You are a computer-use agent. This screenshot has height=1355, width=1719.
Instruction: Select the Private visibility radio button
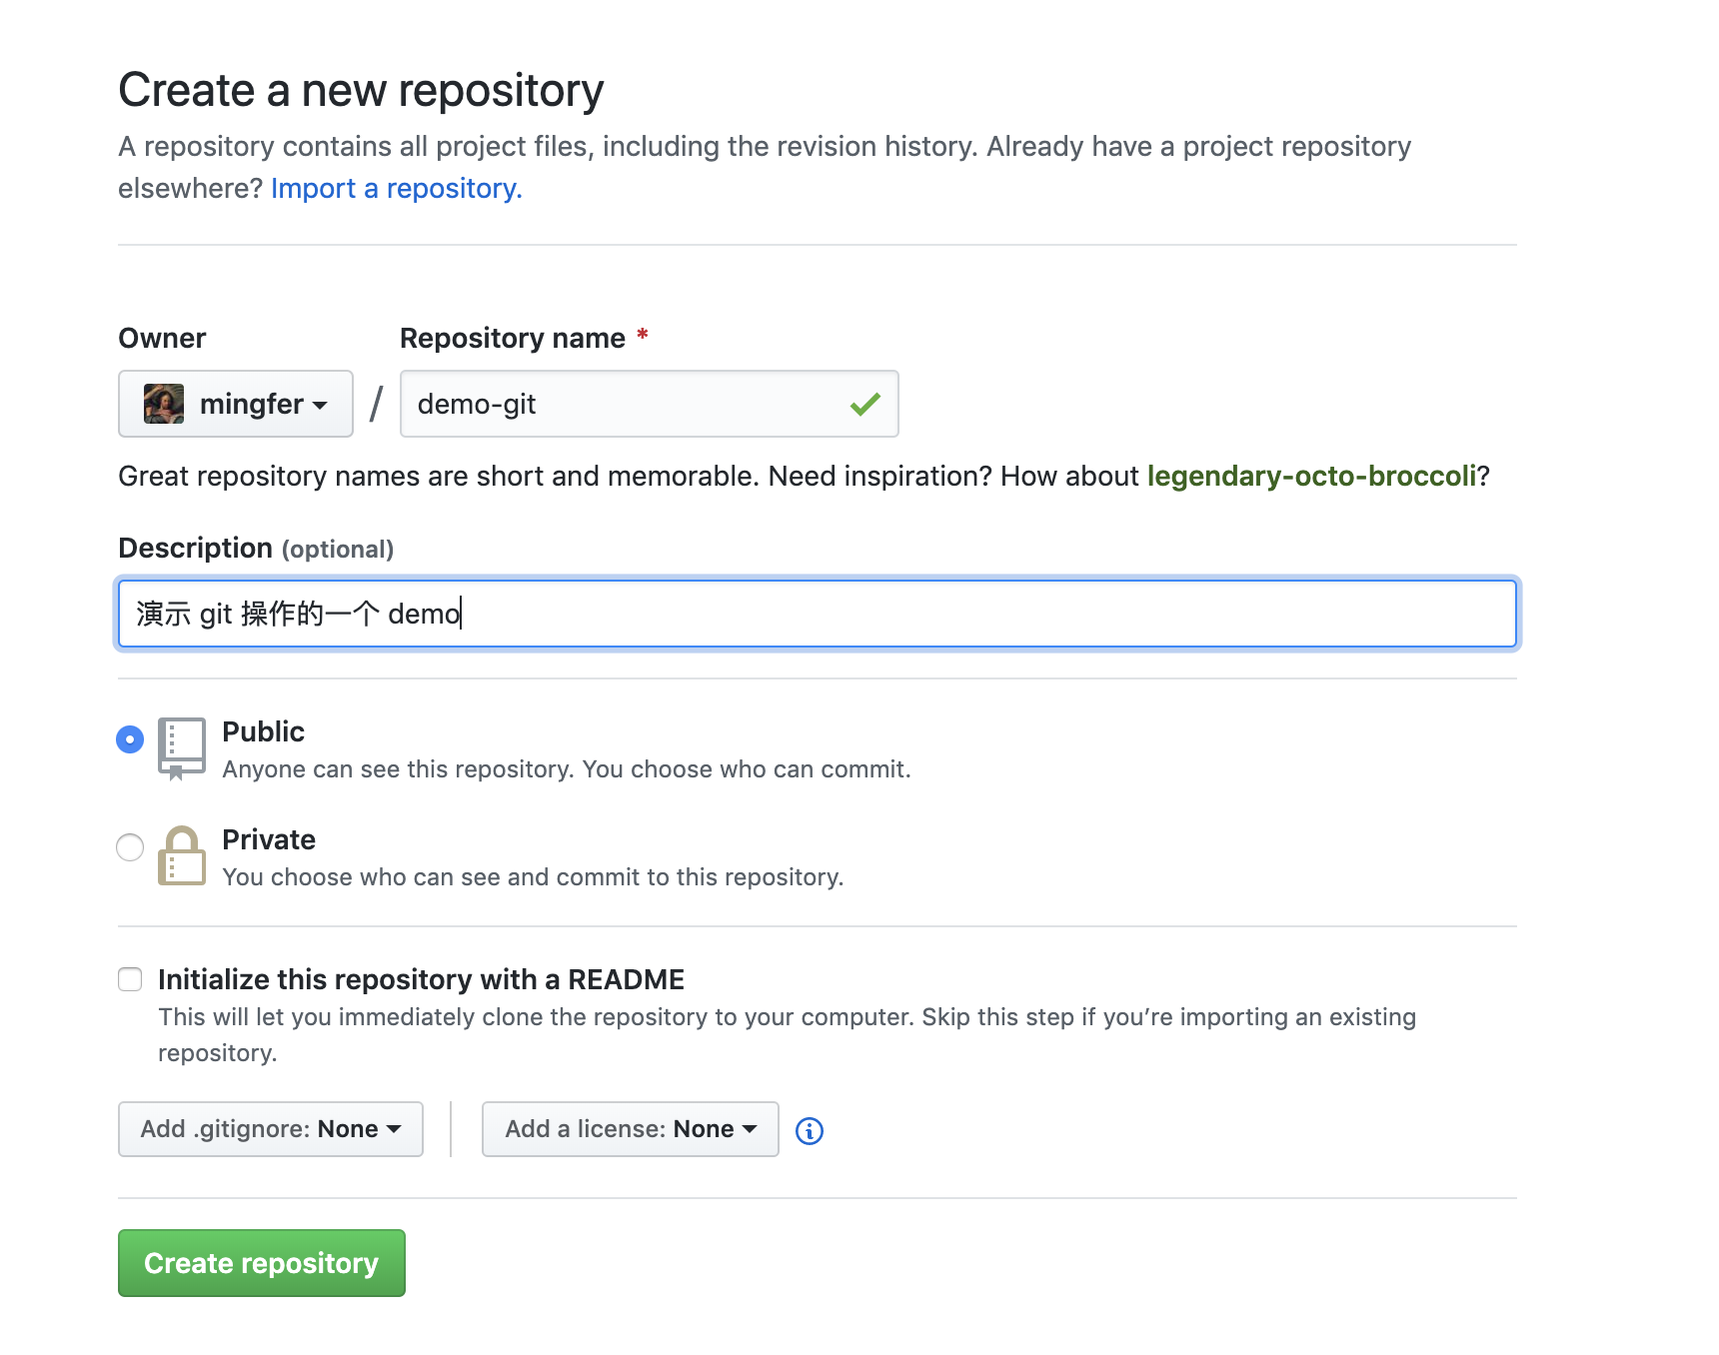pos(130,847)
